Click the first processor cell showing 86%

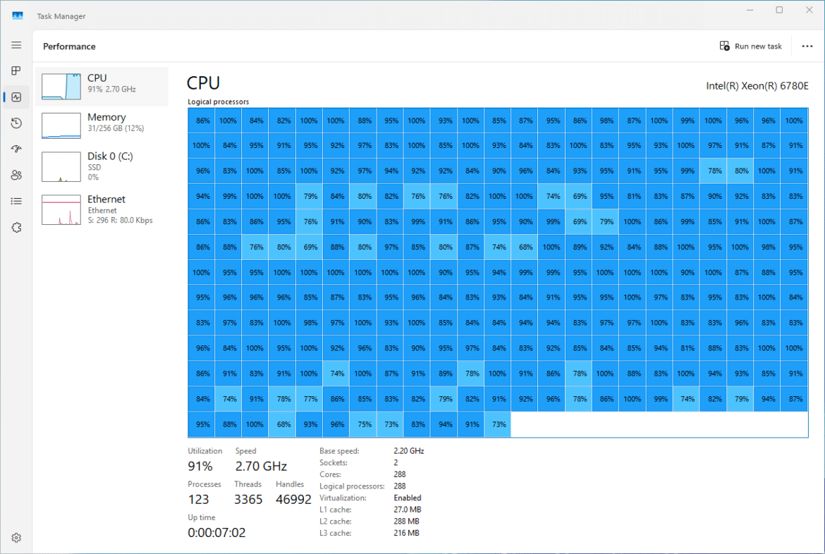(x=202, y=121)
